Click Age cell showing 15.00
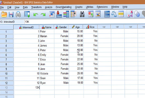The image size is (145, 98). click(x=76, y=31)
